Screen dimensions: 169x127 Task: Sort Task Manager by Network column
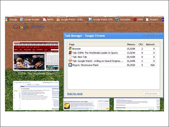click(150, 44)
